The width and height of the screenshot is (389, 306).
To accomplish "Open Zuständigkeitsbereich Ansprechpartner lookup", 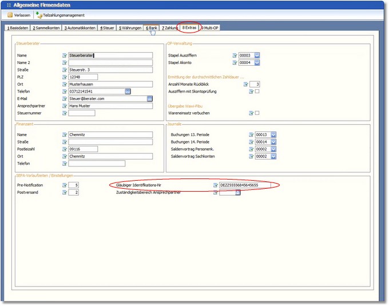I will tap(238, 193).
